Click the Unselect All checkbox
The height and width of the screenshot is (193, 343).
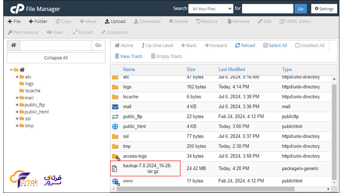297,46
